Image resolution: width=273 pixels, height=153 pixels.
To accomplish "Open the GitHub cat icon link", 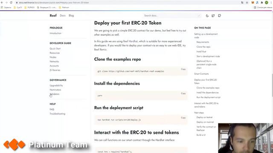I will pos(219,16).
